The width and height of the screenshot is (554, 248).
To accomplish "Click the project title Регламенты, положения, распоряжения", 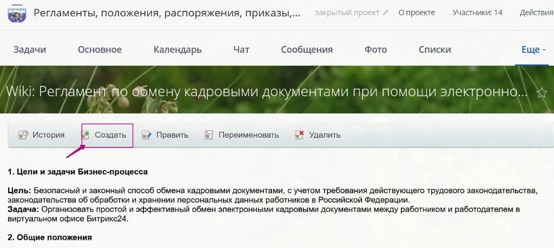I will [167, 14].
